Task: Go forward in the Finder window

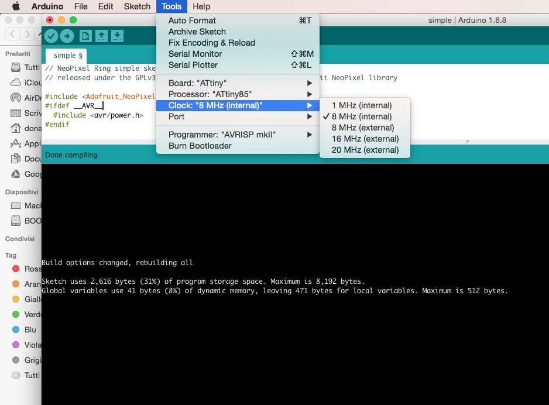Action: (x=27, y=34)
